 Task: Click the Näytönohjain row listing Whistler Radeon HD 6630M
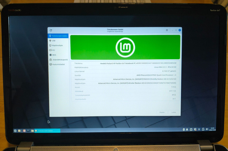125,83
